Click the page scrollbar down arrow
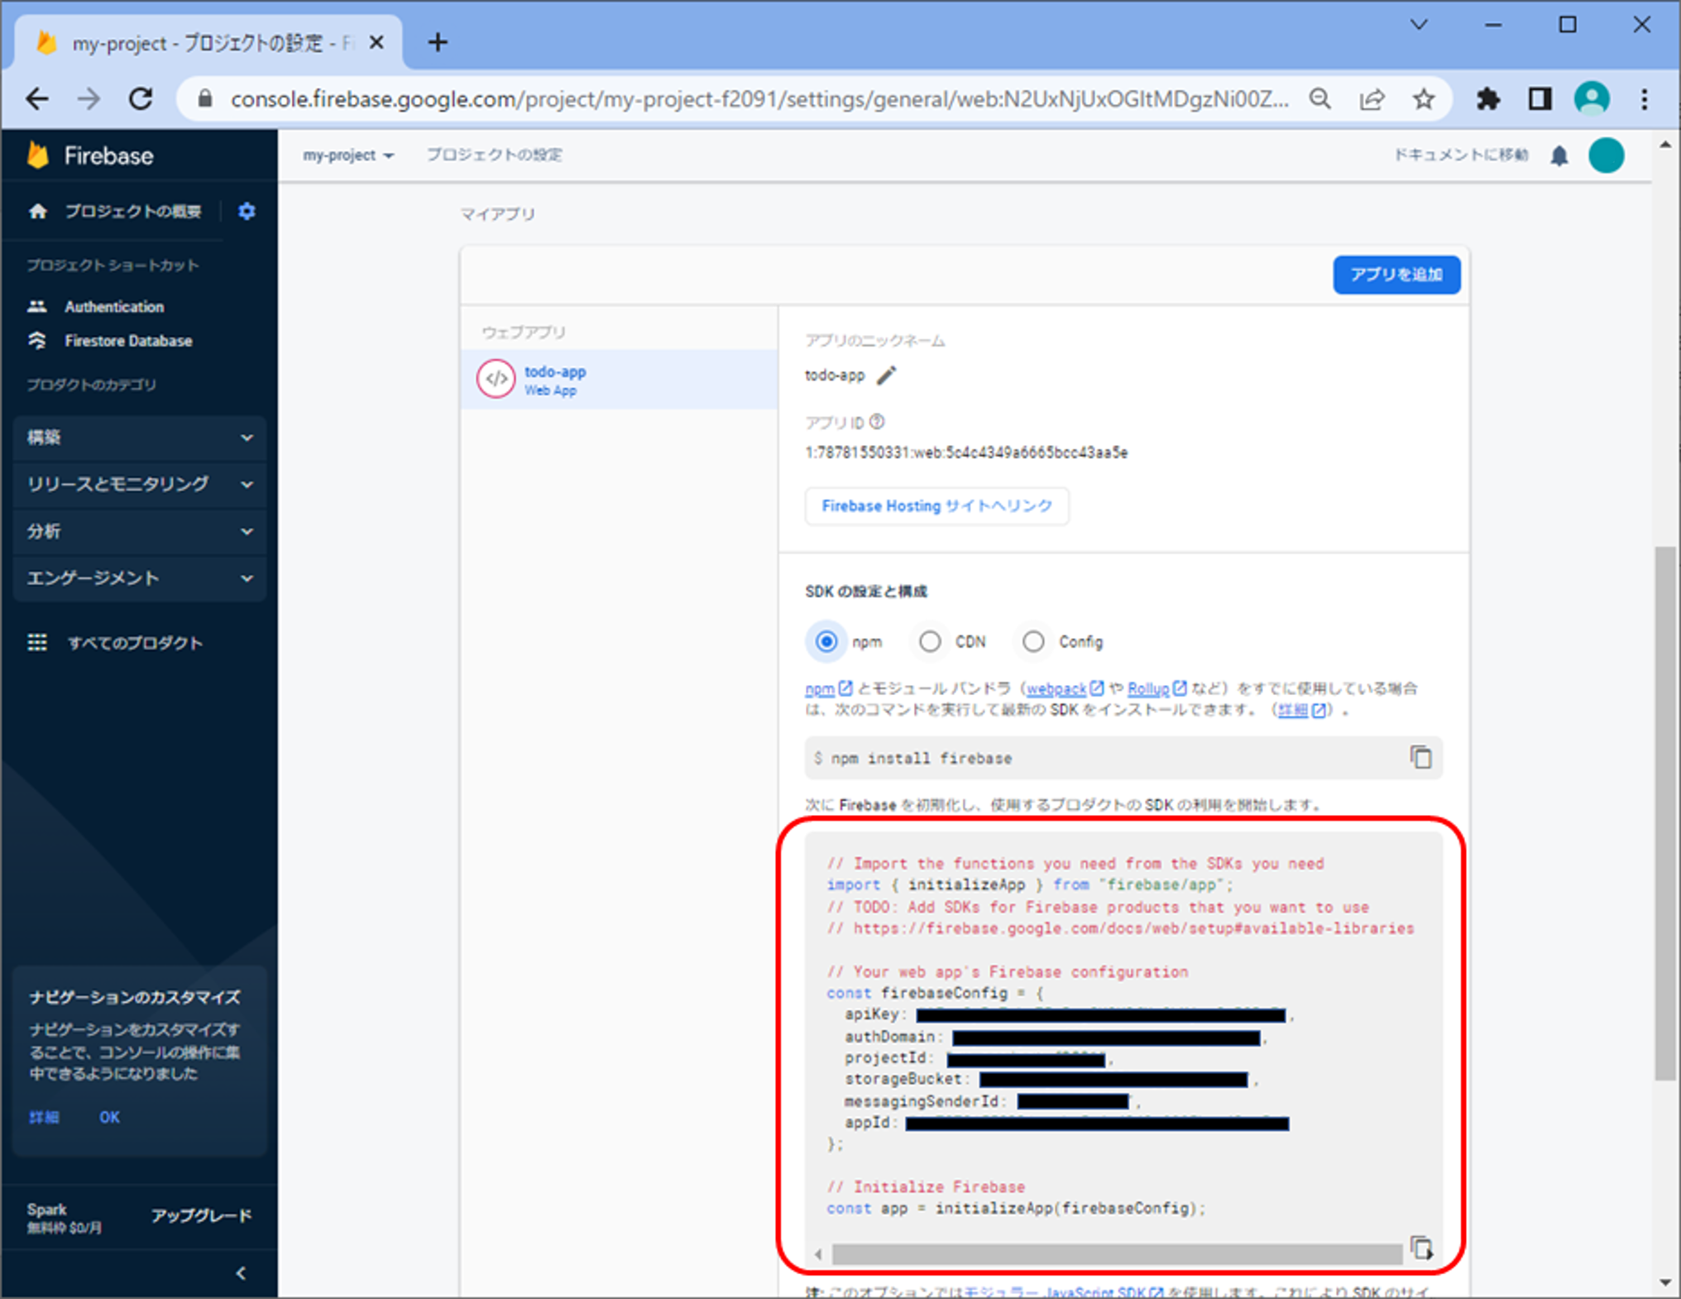The height and width of the screenshot is (1299, 1681). tap(1665, 1283)
